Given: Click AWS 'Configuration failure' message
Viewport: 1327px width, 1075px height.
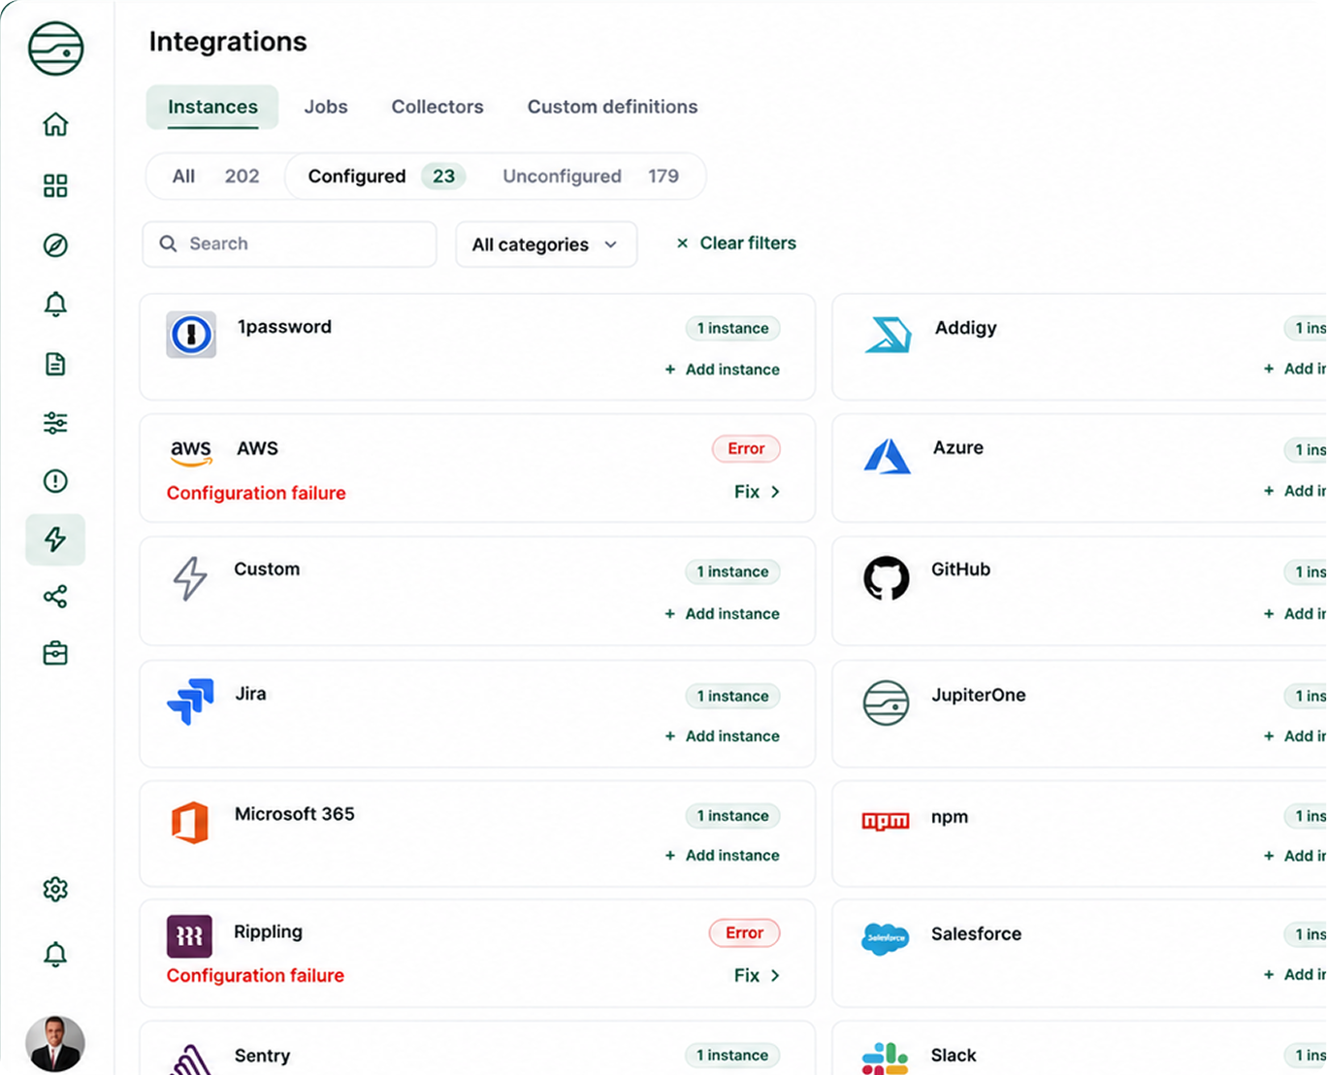Looking at the screenshot, I should [x=256, y=493].
